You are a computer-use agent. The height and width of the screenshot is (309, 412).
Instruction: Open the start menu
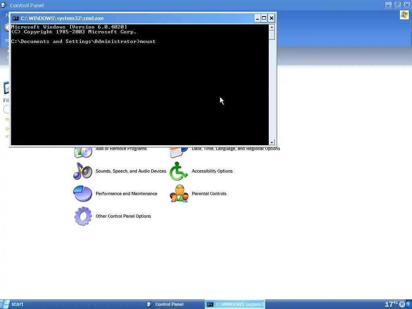pos(12,304)
